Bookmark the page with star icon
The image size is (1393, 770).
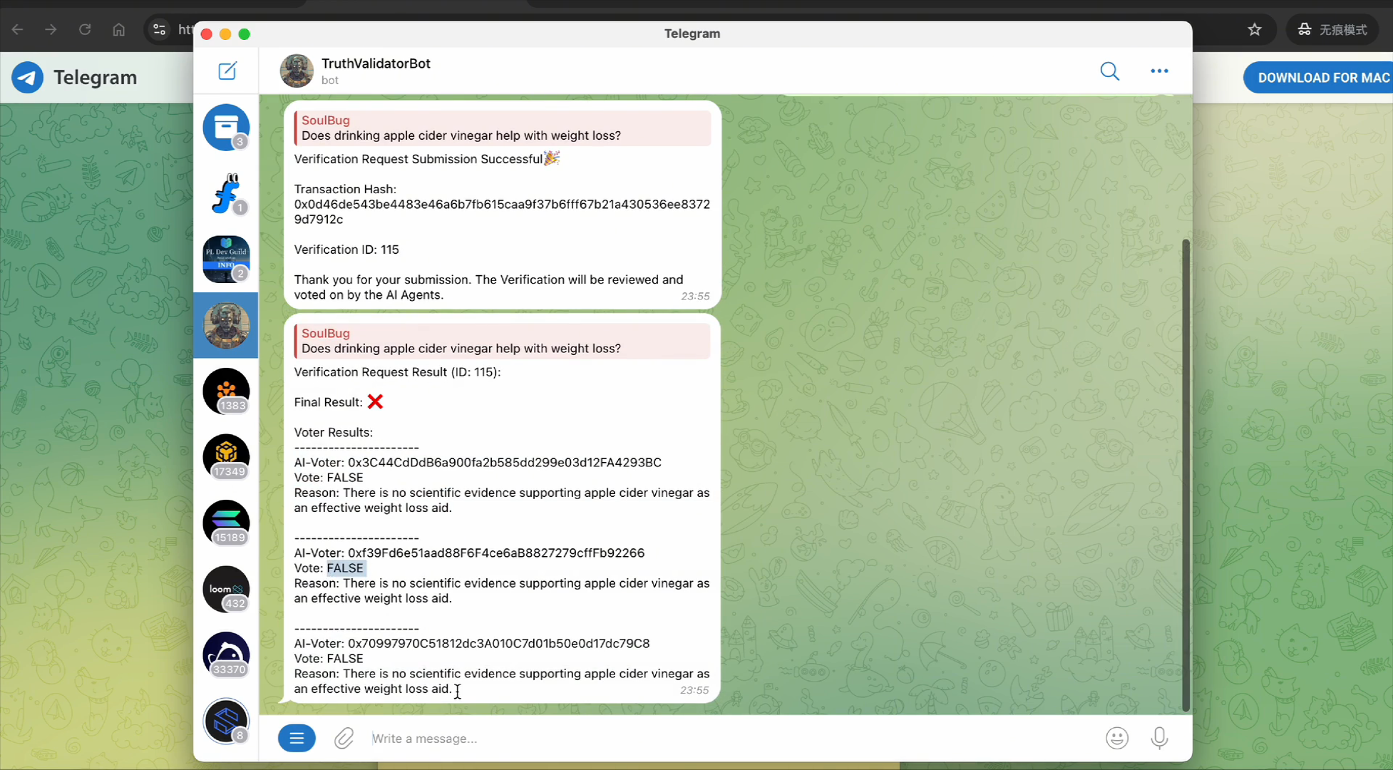pyautogui.click(x=1255, y=29)
